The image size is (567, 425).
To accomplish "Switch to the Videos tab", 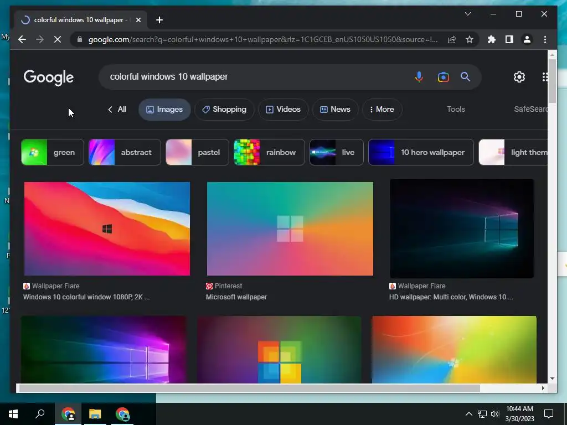I will point(283,109).
